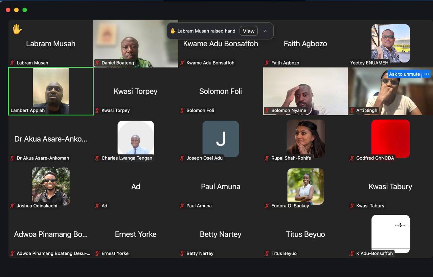Click K Adu-Bonsaffoh's white logo picture
The image size is (433, 277).
(390, 234)
